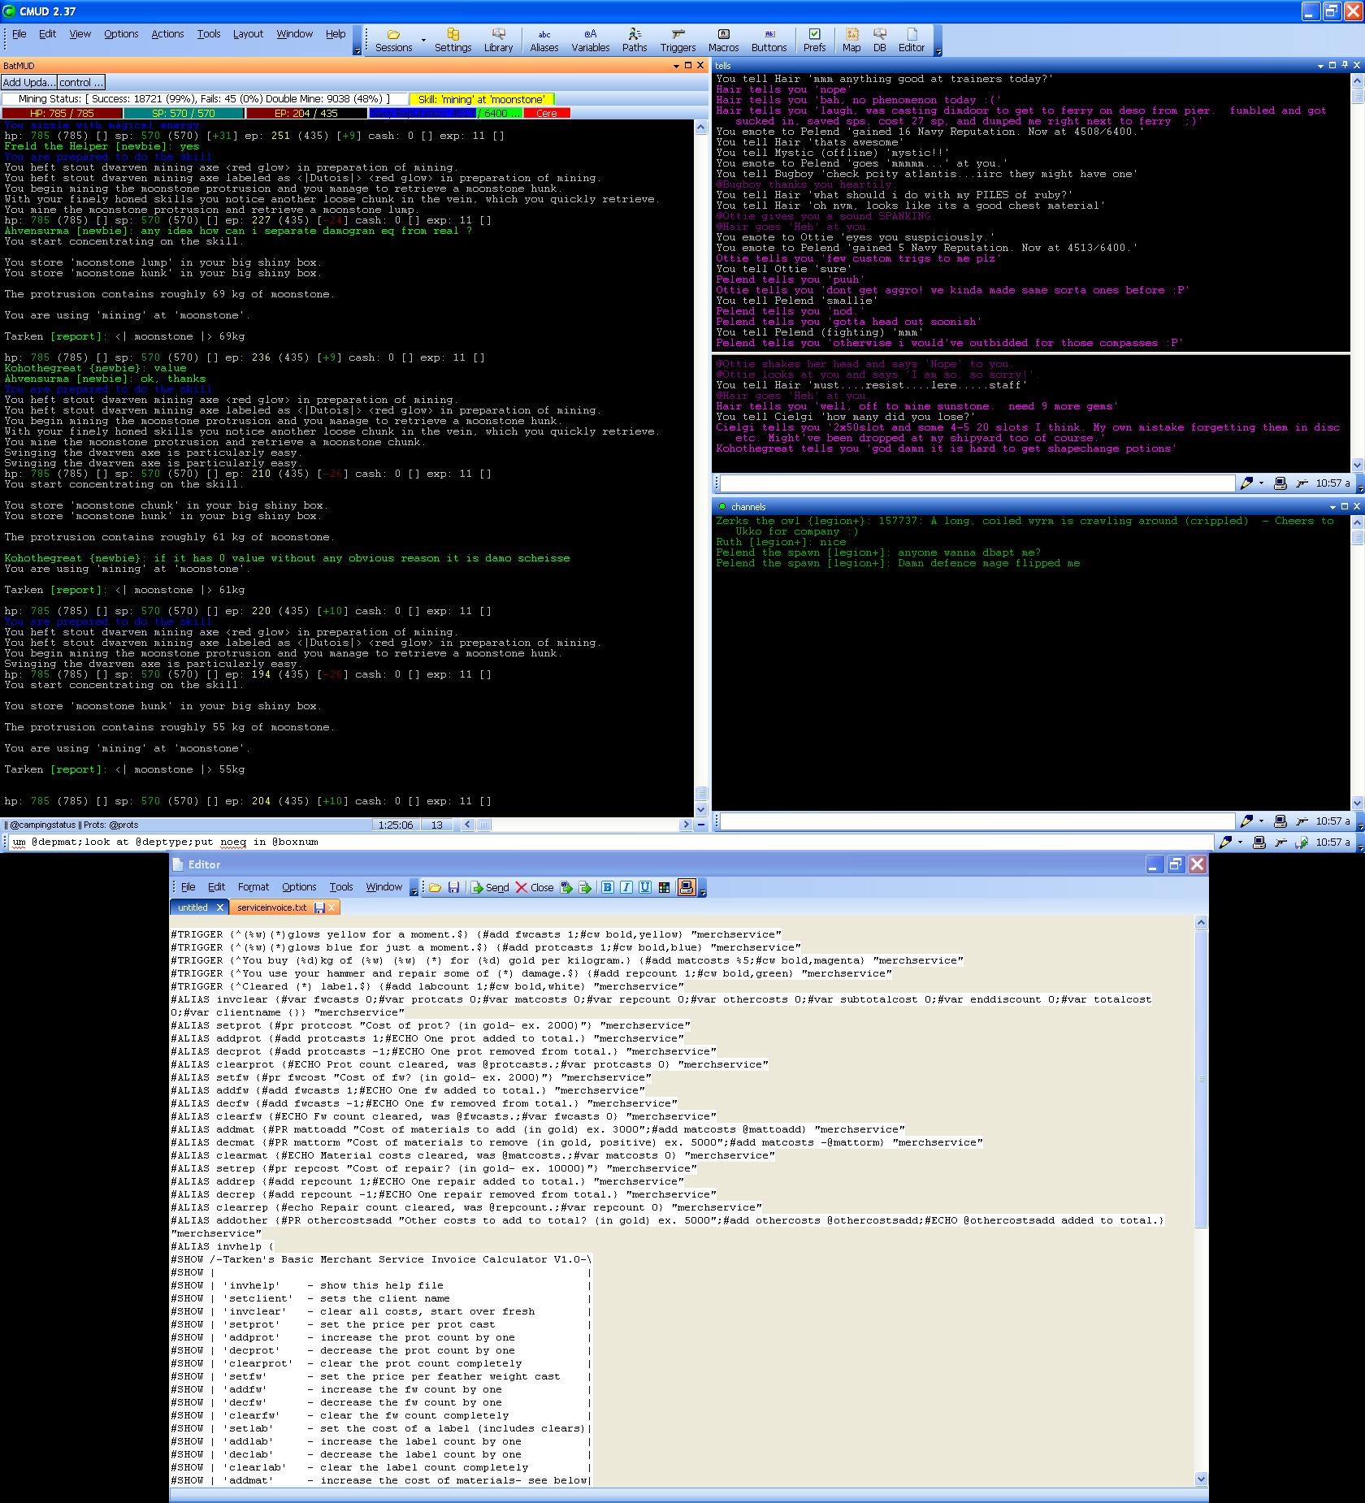1365x1503 pixels.
Task: Open the Map toolbar icon
Action: [x=851, y=40]
